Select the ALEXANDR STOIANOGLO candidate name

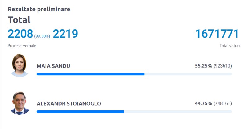point(69,103)
